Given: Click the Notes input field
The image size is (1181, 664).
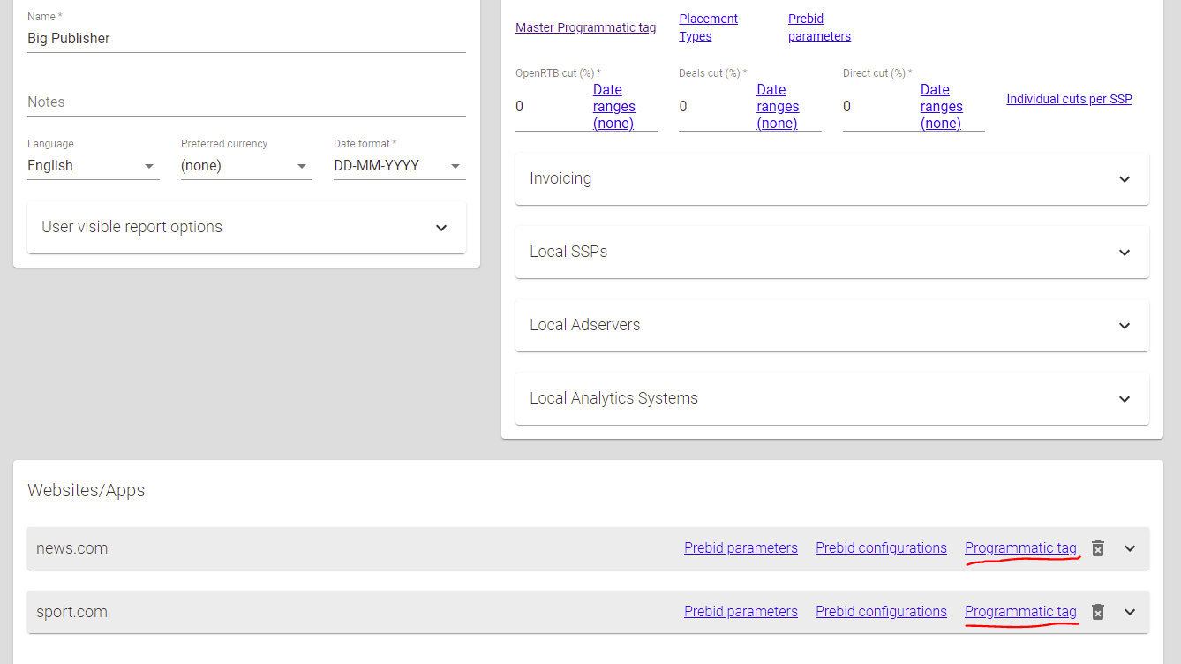Looking at the screenshot, I should [246, 102].
